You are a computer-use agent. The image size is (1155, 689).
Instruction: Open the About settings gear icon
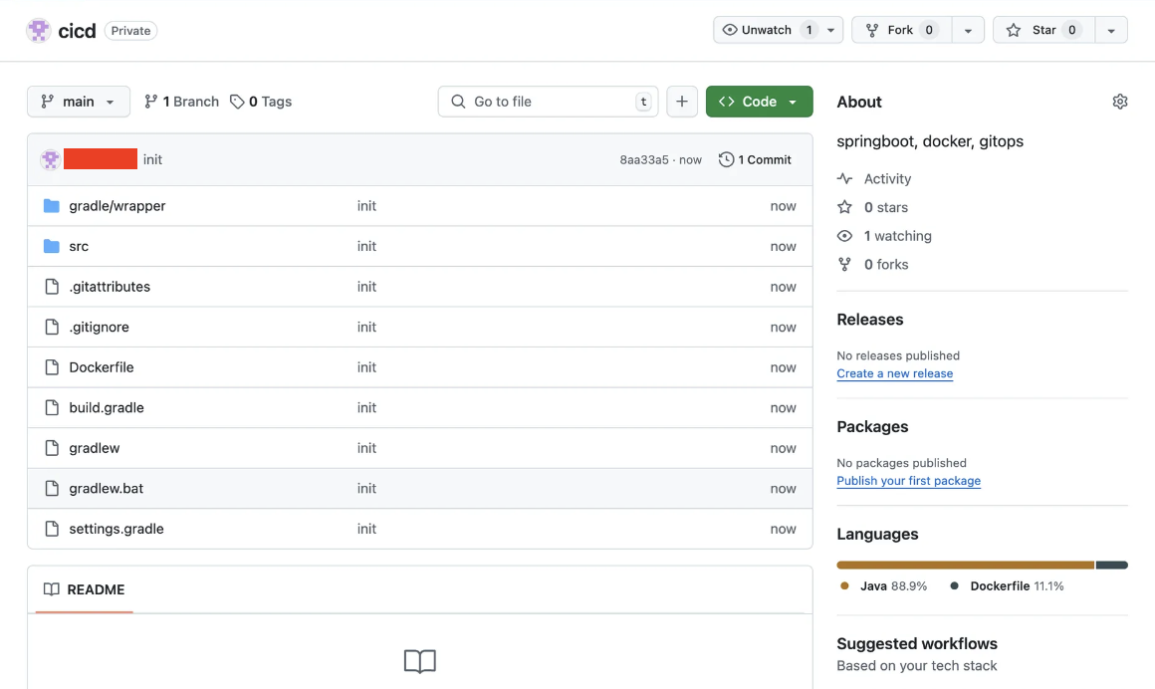[1119, 102]
